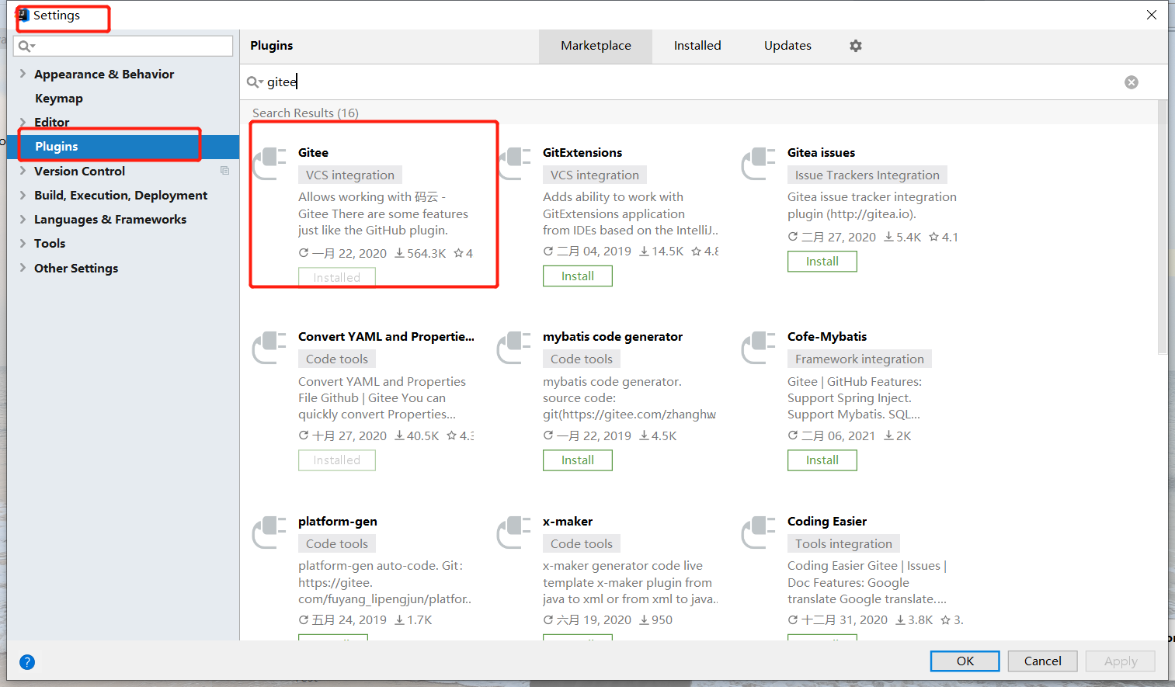The image size is (1175, 687).
Task: Expand the Languages & Frameworks section
Action: tap(23, 219)
